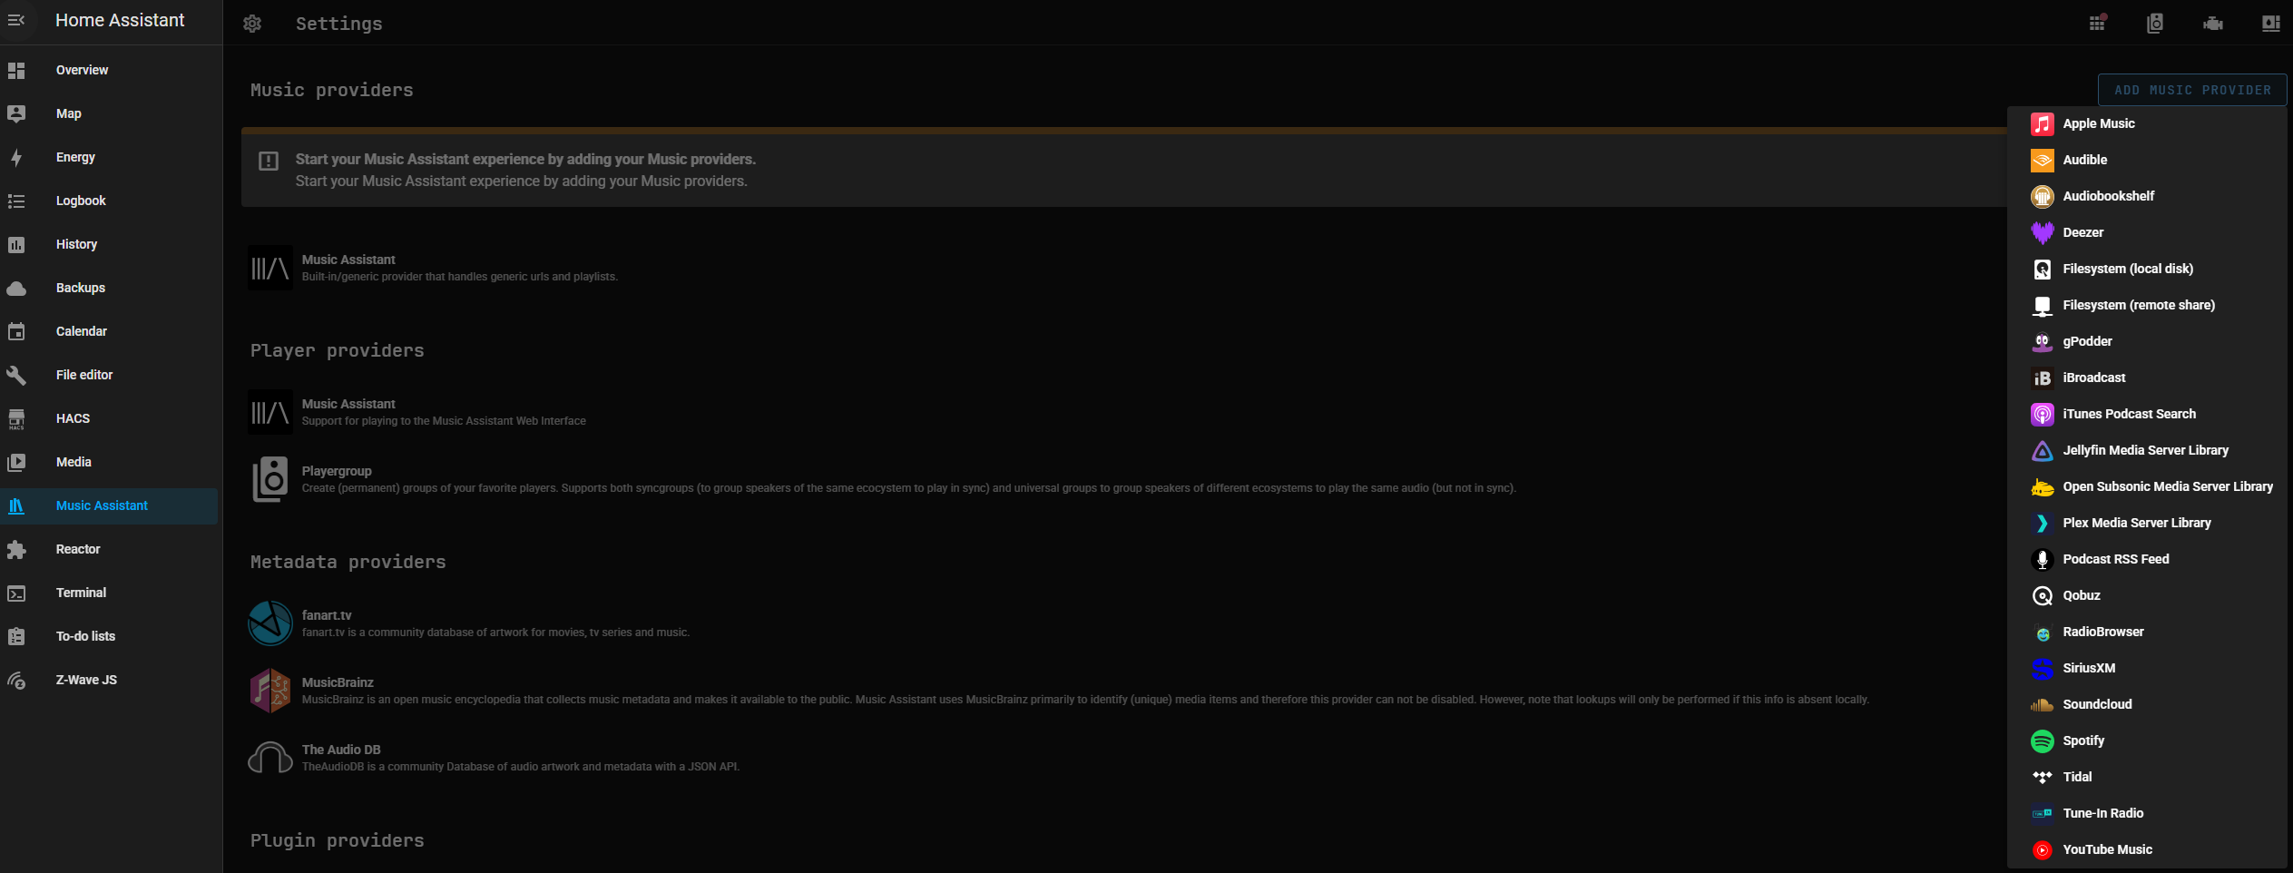Select Deezer provider
Viewport: 2293px width, 873px height.
[x=2148, y=232]
